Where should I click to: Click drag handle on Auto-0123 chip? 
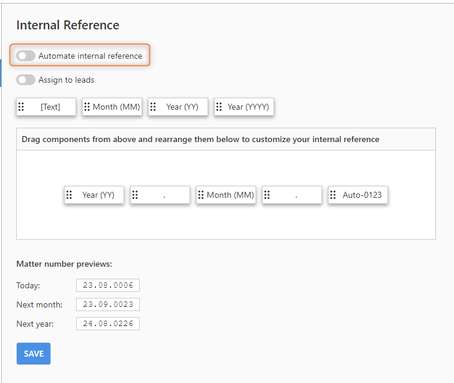[x=333, y=195]
